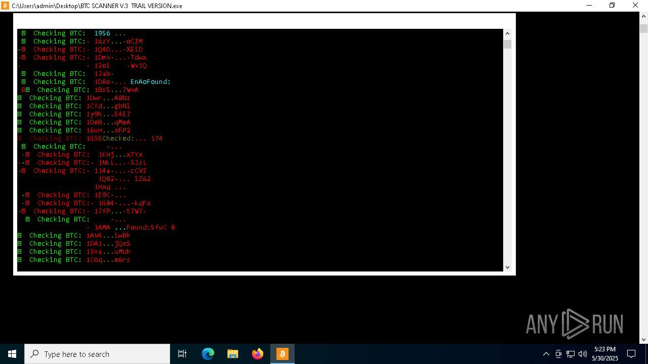Click the address text 1KHj...xTYx
Image resolution: width=648 pixels, height=364 pixels.
click(x=120, y=155)
